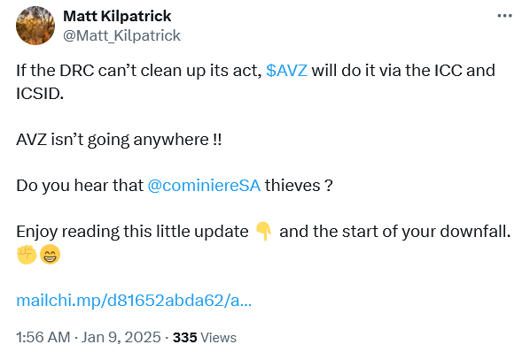Open the @Matt_Kilpatrick handle link
Viewport: 530px width, 352px height.
[x=121, y=35]
